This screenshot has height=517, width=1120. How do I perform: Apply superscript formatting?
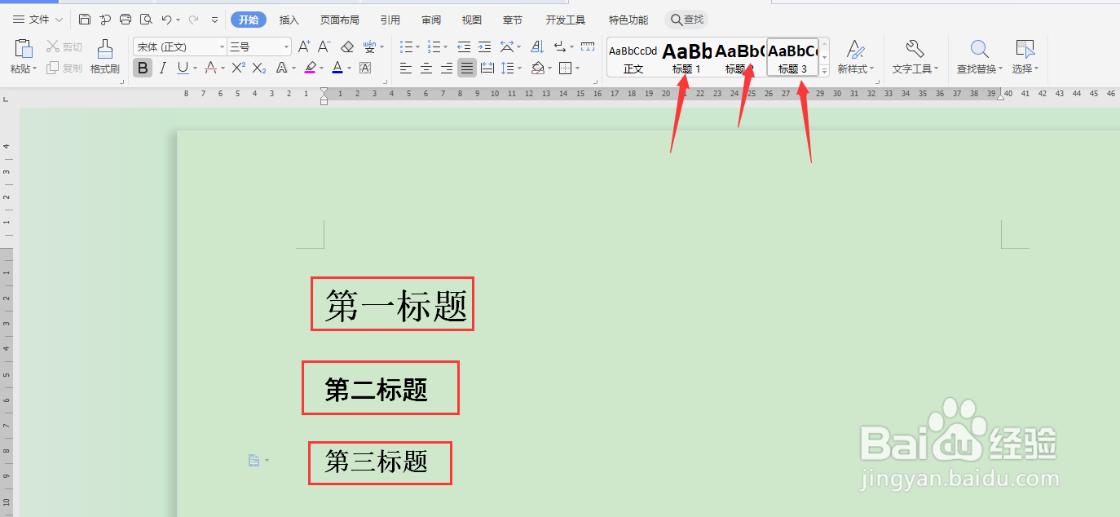tap(239, 68)
